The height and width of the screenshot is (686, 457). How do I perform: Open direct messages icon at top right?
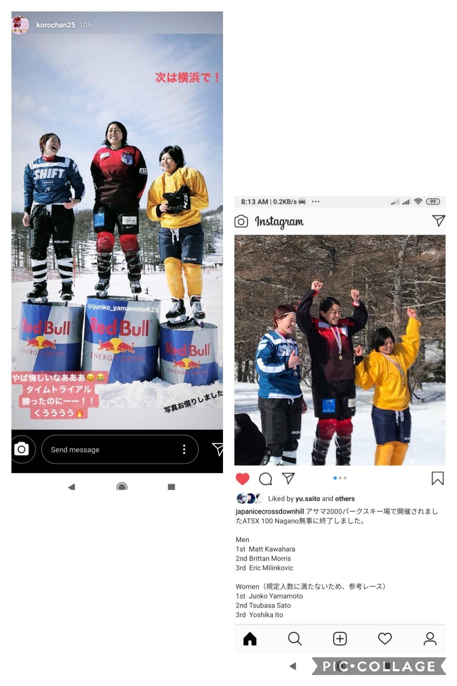click(x=438, y=220)
